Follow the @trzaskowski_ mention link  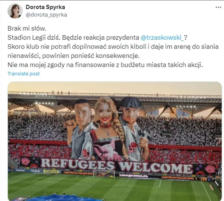click(x=162, y=38)
